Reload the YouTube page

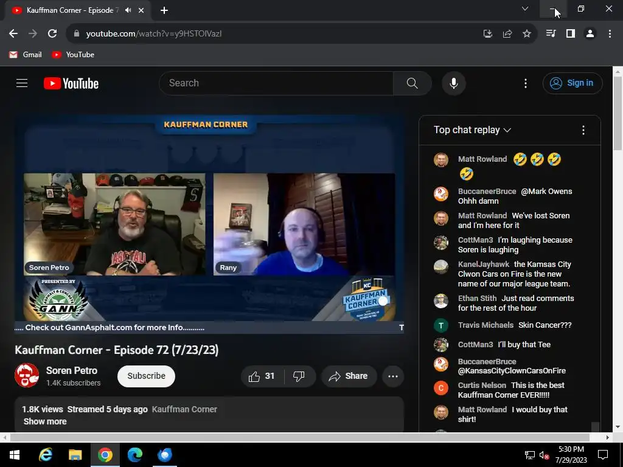point(52,34)
